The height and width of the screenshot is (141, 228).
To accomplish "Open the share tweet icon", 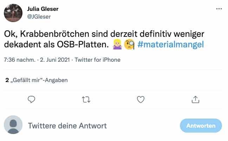I will 195,100.
